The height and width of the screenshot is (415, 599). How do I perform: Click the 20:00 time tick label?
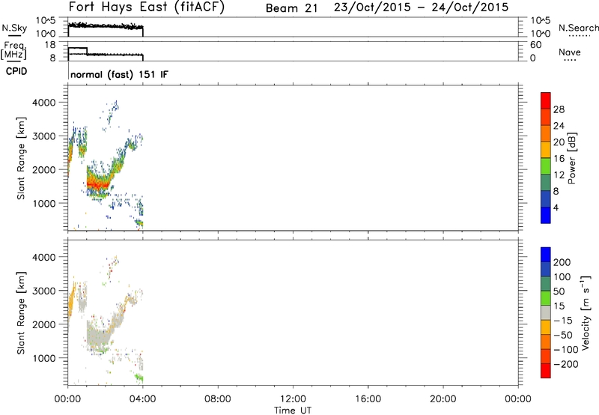(443, 399)
